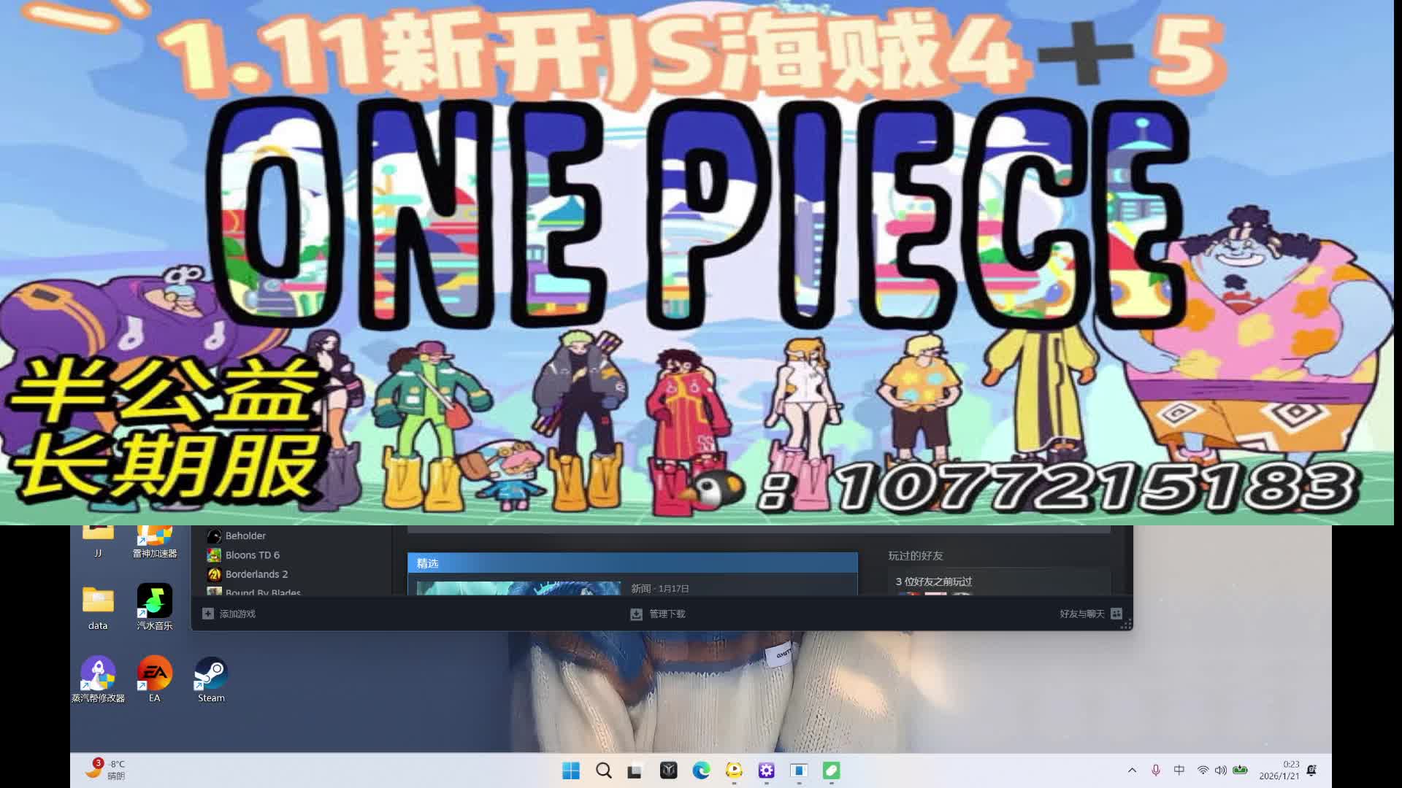1402x788 pixels.
Task: Open the EA app shortcut
Action: pyautogui.click(x=154, y=679)
